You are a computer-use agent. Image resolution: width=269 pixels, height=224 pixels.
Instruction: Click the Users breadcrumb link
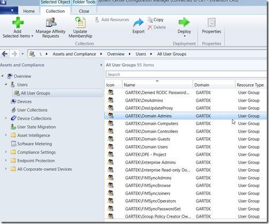click(141, 54)
